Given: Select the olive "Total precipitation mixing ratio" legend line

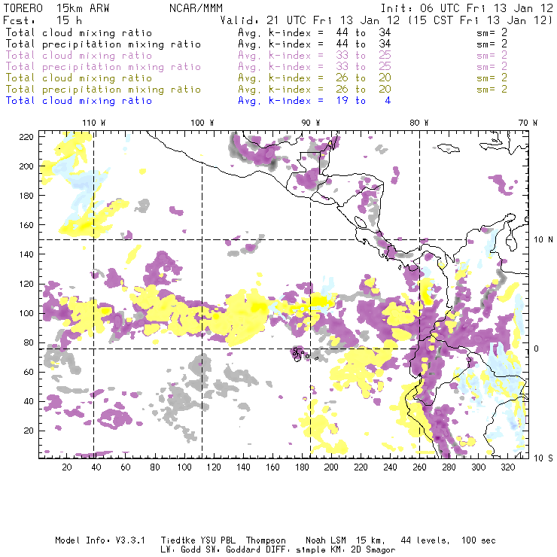Looking at the screenshot, I should coord(103,89).
